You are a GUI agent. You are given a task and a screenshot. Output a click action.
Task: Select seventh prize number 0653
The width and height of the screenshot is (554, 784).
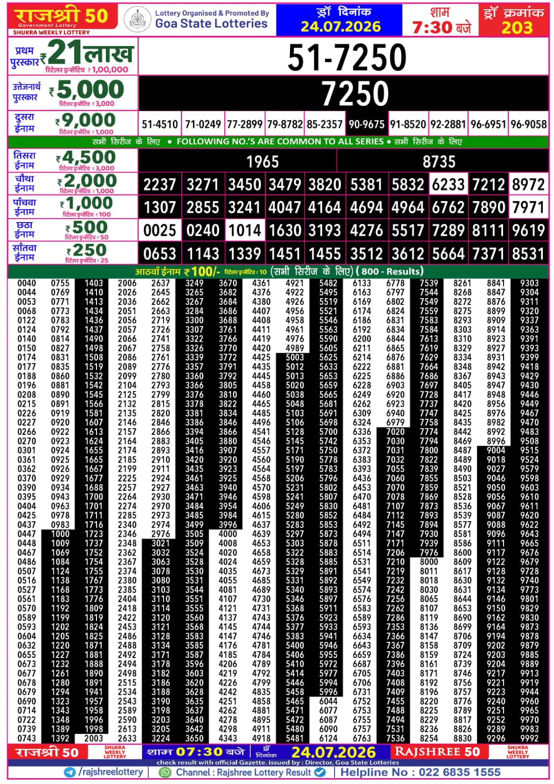click(x=160, y=253)
